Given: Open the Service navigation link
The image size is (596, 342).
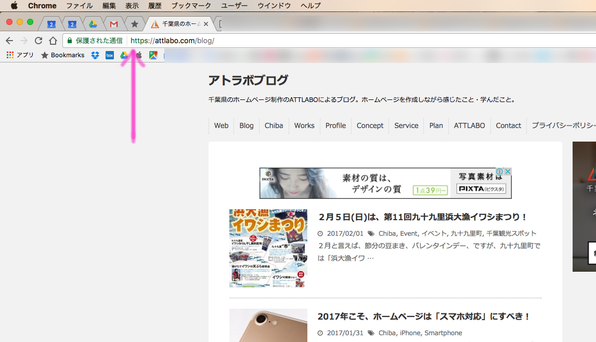Looking at the screenshot, I should click(406, 125).
